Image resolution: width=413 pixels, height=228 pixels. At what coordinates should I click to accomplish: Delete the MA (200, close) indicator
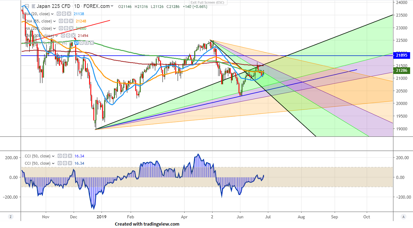71,28
